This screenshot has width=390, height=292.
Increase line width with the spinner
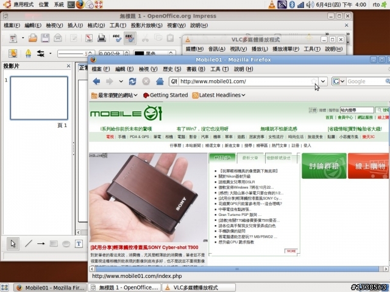[127, 52]
